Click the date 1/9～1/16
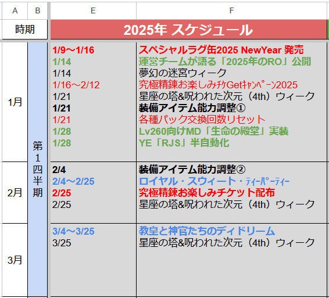Viewport: 329px width, 298px height. click(73, 50)
